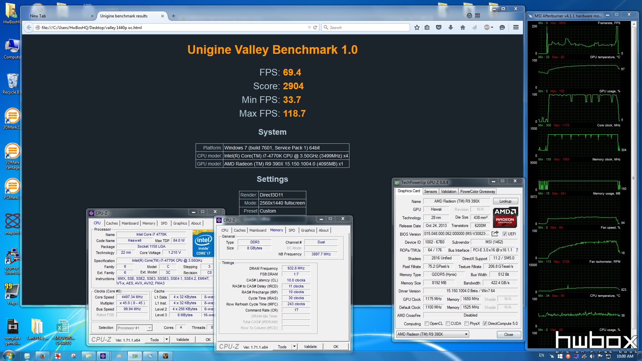Click the Pocket icon in Firefox toolbar
The height and width of the screenshot is (361, 642).
(x=439, y=27)
